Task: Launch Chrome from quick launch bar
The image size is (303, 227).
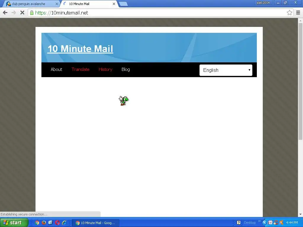Action: (37, 223)
